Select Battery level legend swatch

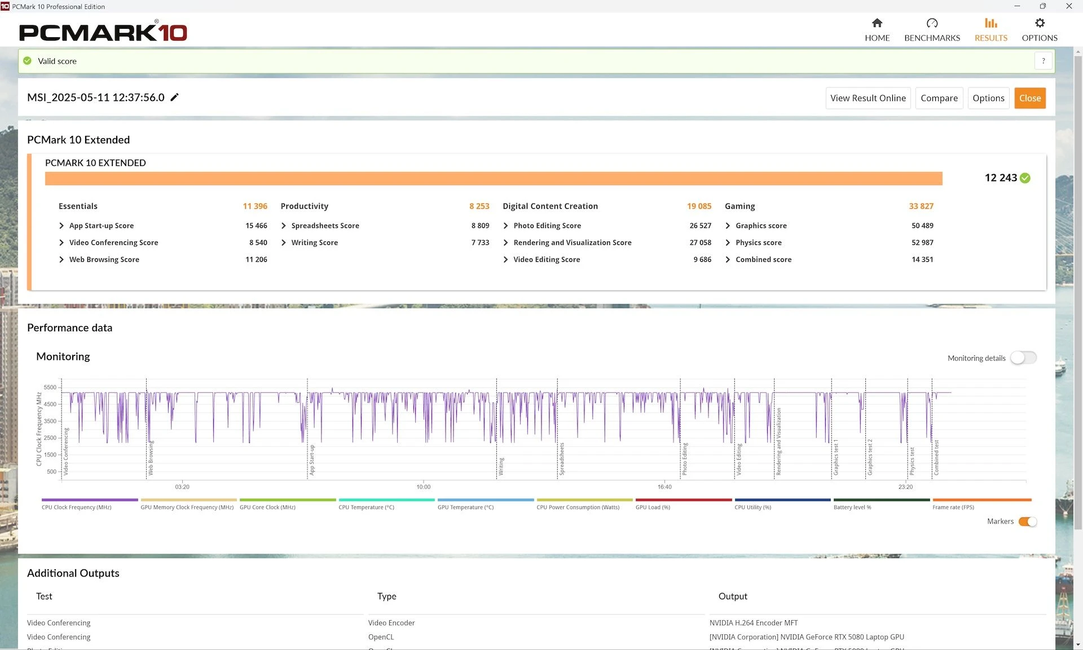(882, 500)
